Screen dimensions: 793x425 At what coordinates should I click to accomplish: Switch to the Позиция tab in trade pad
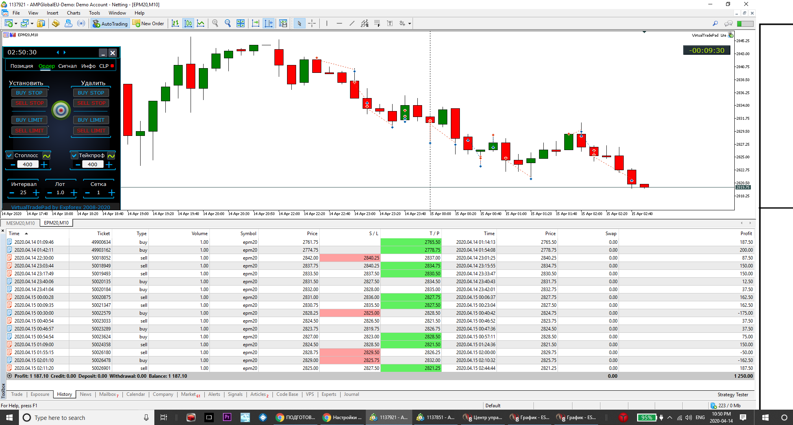[22, 66]
